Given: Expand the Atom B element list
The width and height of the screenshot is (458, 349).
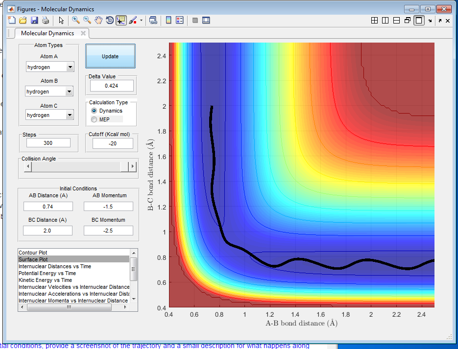Looking at the screenshot, I should (x=69, y=92).
